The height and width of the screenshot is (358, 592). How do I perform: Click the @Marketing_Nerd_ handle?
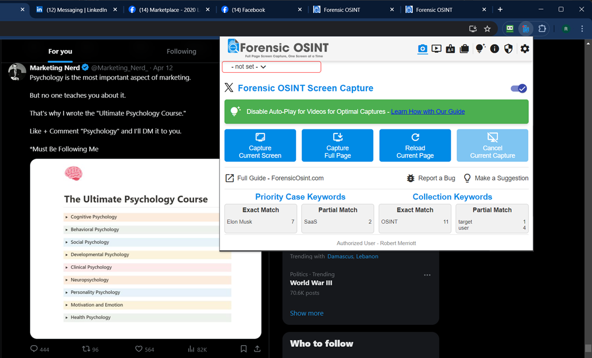coord(120,68)
